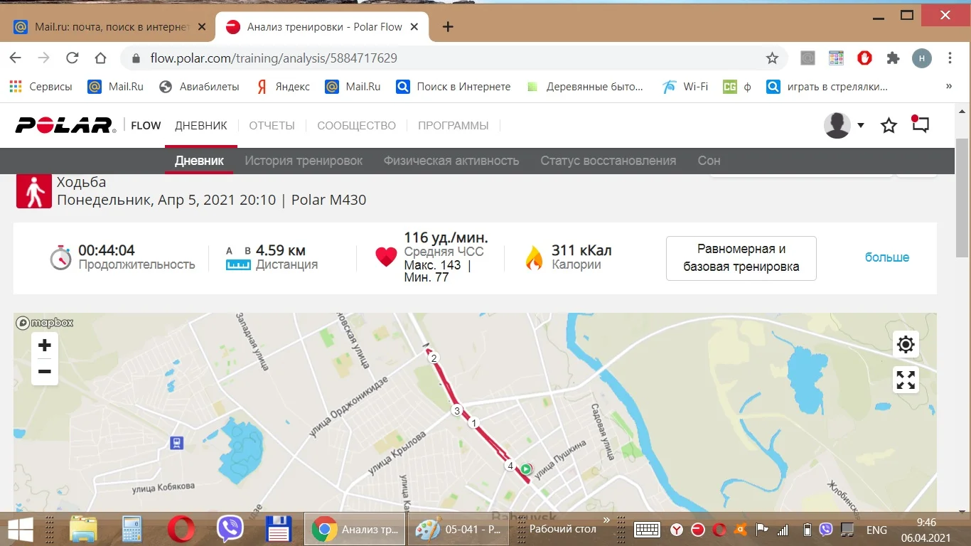Screen dimensions: 971x546
Task: Switch to the История тренировок tab
Action: tap(304, 161)
